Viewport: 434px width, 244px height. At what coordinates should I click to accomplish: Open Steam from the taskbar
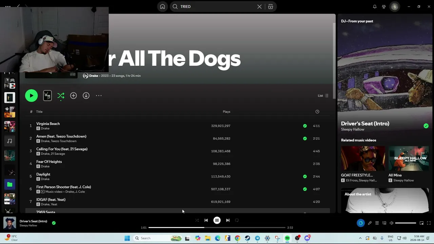pos(248,238)
